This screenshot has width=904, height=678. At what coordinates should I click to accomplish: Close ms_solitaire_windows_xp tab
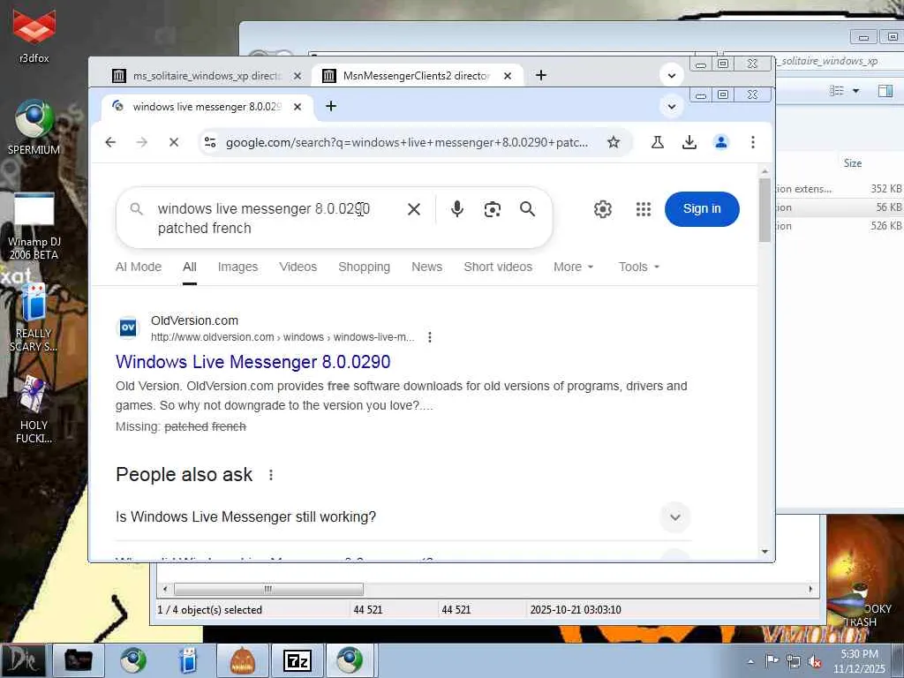pos(297,76)
